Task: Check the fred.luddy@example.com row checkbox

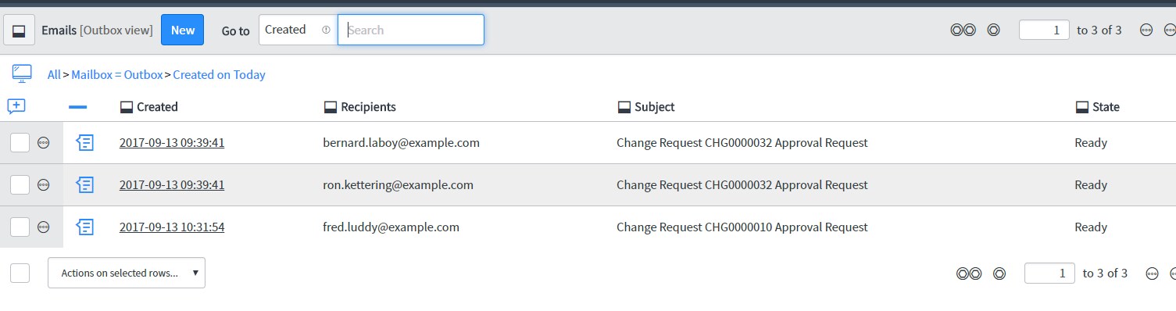Action: (x=20, y=227)
